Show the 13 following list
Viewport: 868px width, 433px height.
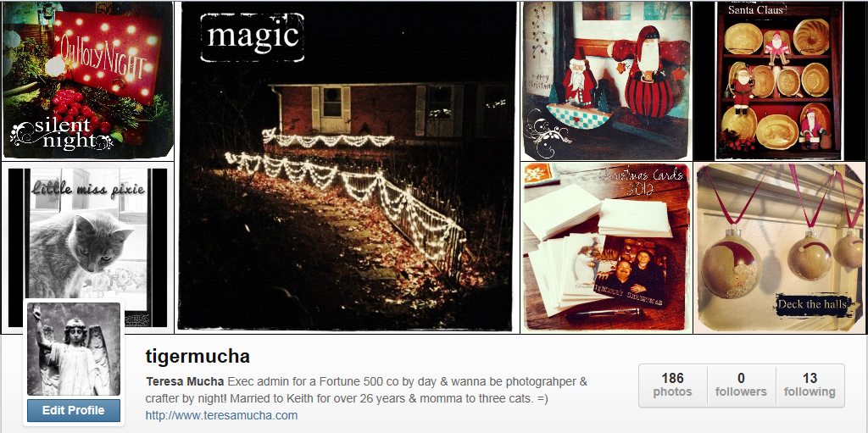[810, 386]
